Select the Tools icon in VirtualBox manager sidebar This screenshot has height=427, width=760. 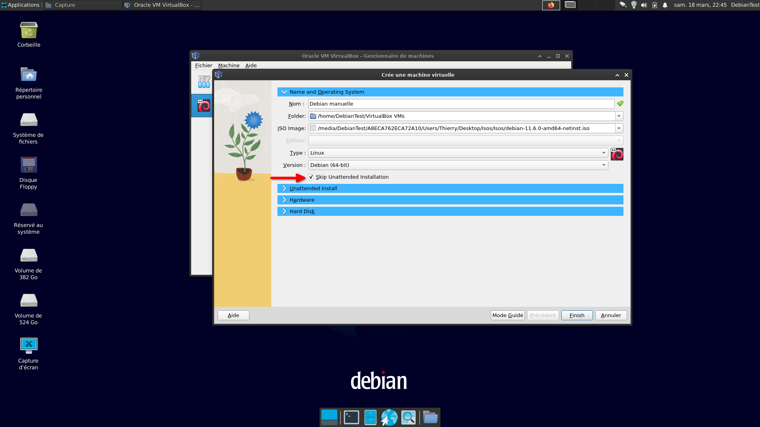click(204, 82)
